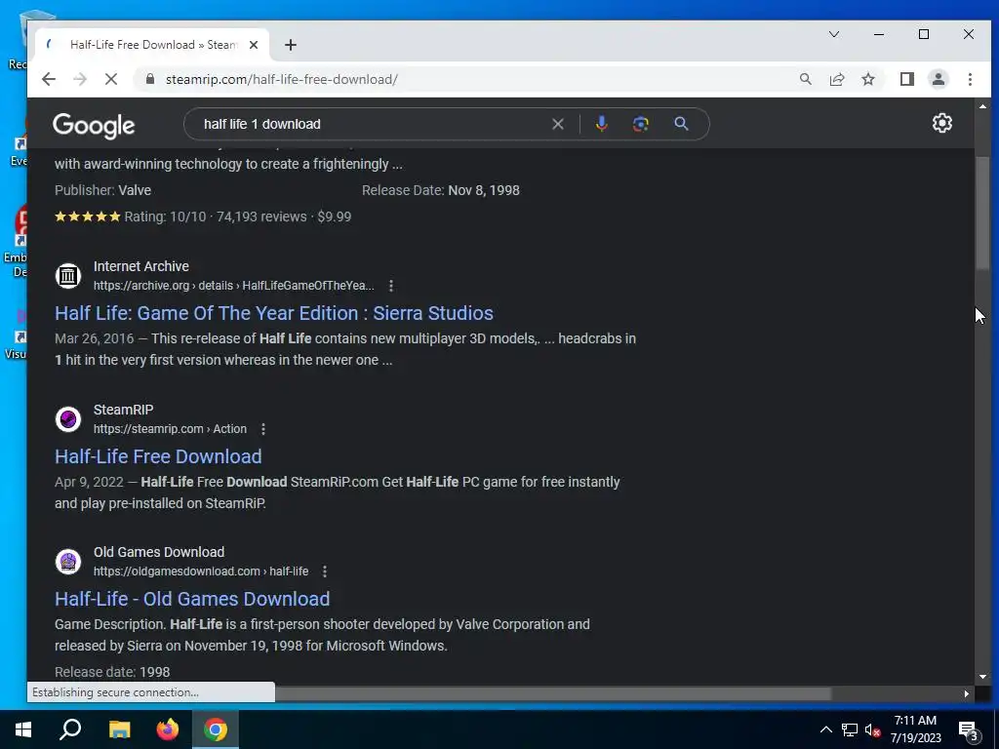Go to the Google homepage via the logo

coord(94,126)
